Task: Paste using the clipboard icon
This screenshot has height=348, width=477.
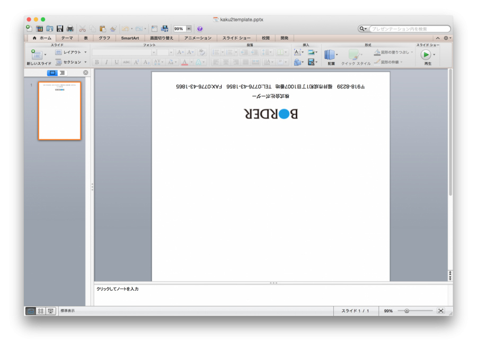Action: coord(103,29)
